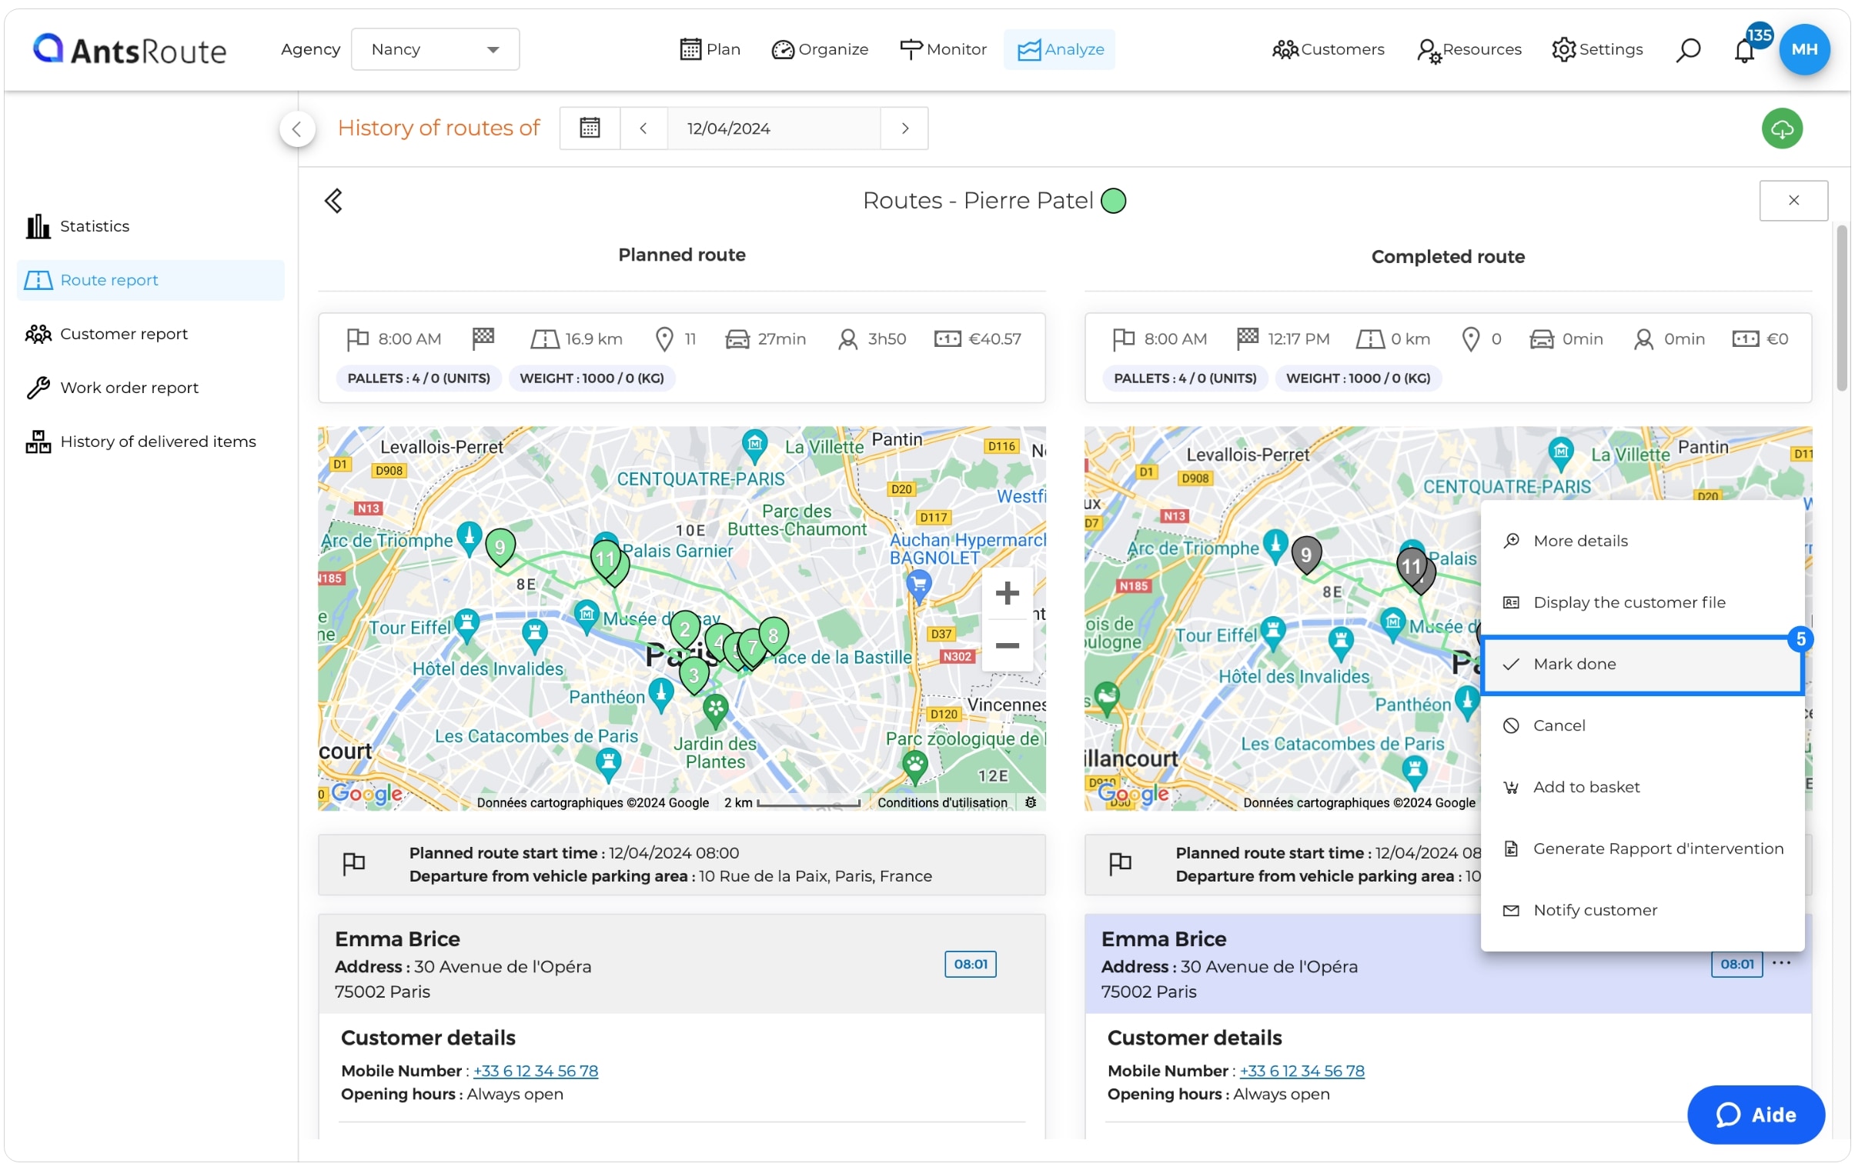Click the AntsRoute logo

129,50
